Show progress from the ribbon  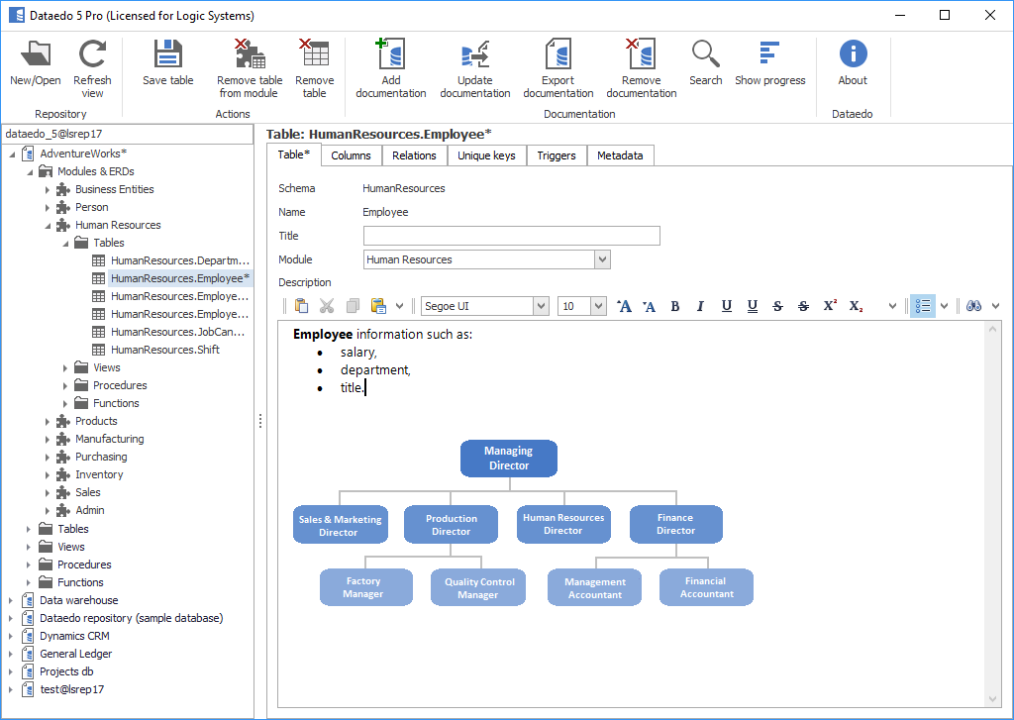769,62
